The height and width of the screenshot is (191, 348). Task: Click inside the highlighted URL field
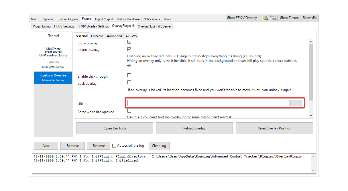click(208, 103)
